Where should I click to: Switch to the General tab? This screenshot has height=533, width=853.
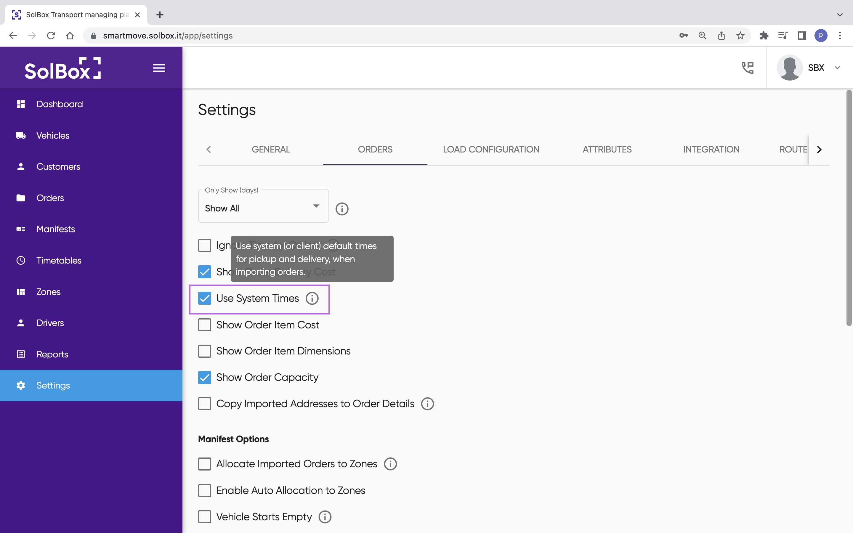tap(271, 150)
